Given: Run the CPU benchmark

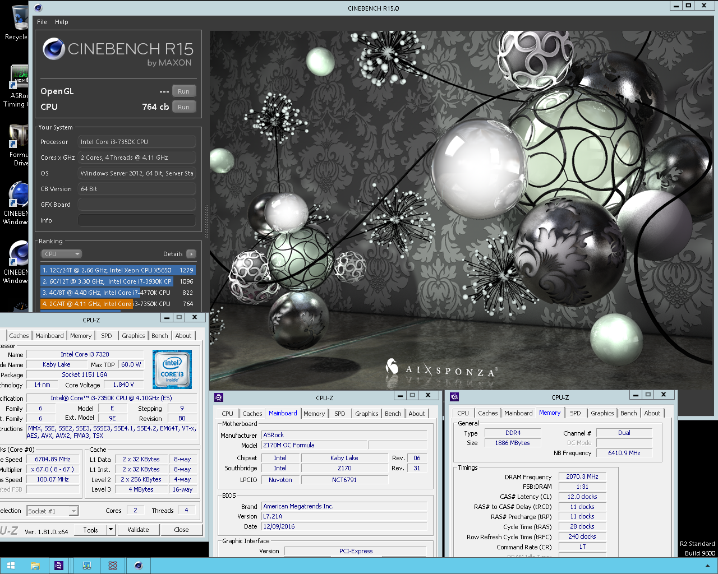Looking at the screenshot, I should tap(184, 107).
